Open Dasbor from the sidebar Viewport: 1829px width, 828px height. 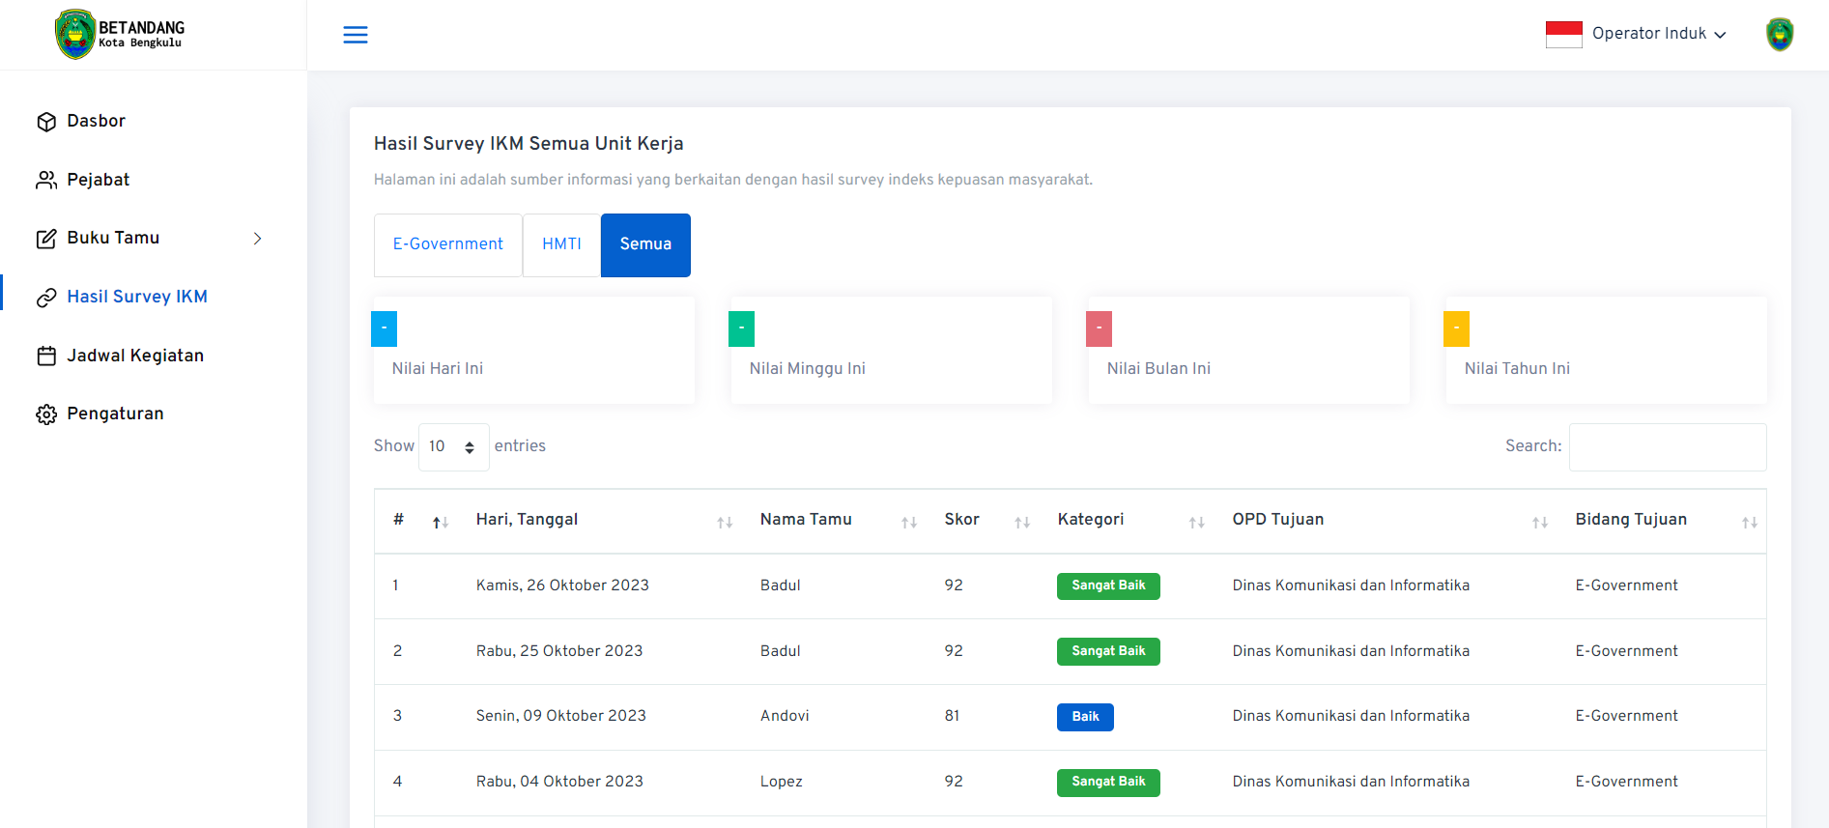[x=97, y=122]
